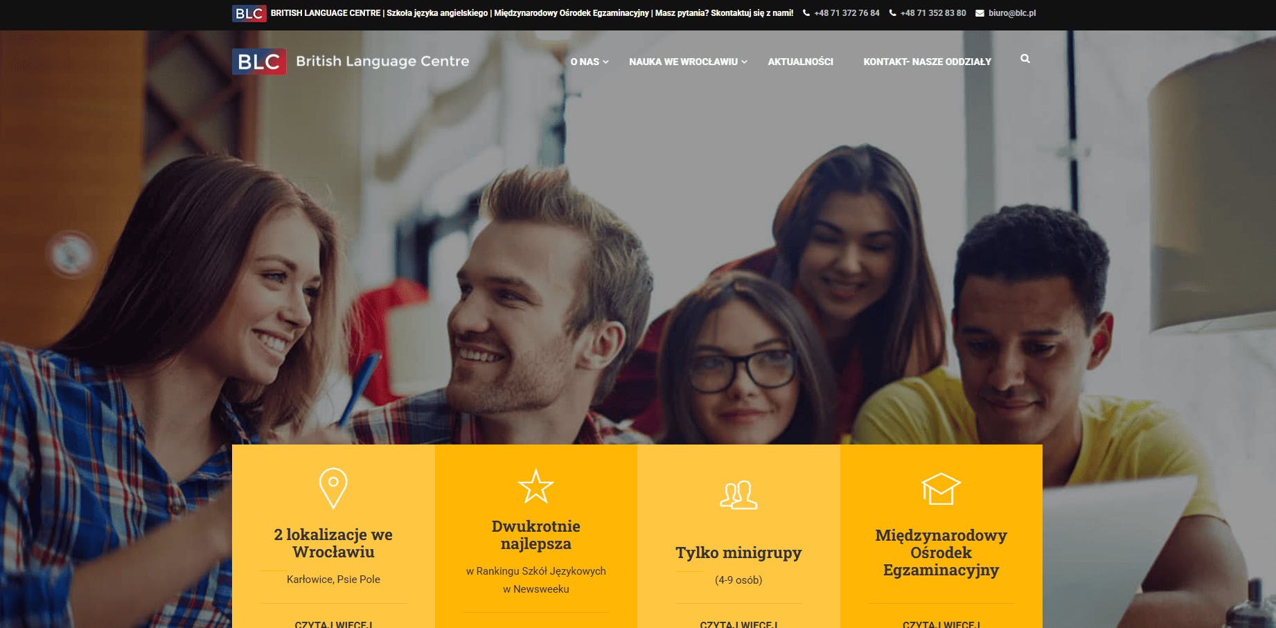This screenshot has height=628, width=1276.
Task: Open the search magnifier icon in navigation
Action: pyautogui.click(x=1025, y=59)
